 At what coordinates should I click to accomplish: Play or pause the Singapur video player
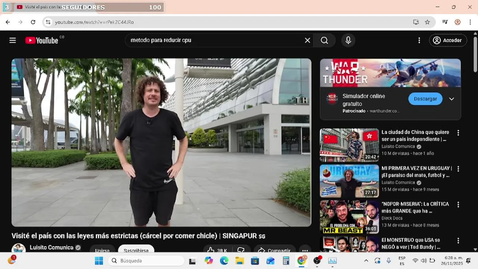click(161, 142)
